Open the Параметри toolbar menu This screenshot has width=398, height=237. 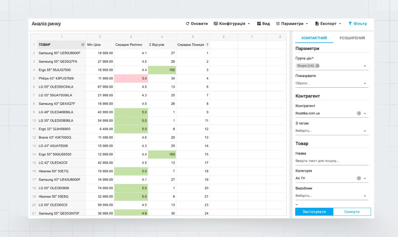pos(292,24)
